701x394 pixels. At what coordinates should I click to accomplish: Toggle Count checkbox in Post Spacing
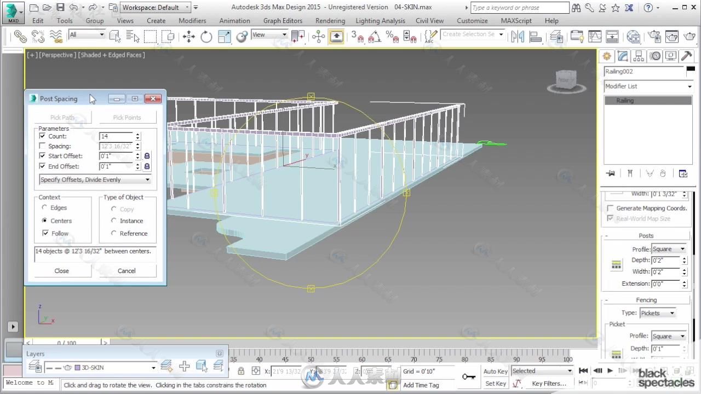(x=42, y=136)
